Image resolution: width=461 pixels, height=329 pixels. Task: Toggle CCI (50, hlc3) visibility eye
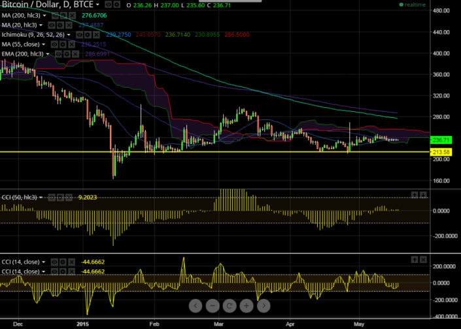[52, 198]
